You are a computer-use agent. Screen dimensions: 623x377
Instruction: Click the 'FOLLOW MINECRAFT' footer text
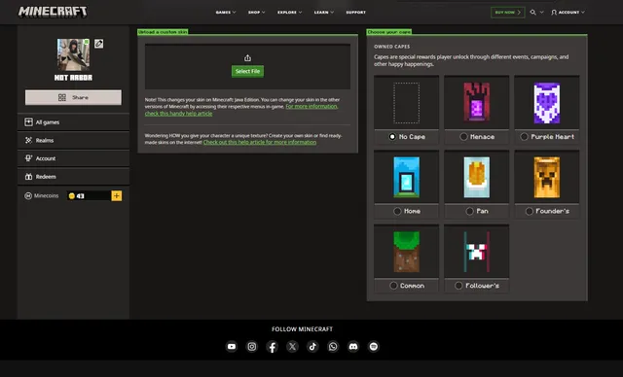coord(303,329)
